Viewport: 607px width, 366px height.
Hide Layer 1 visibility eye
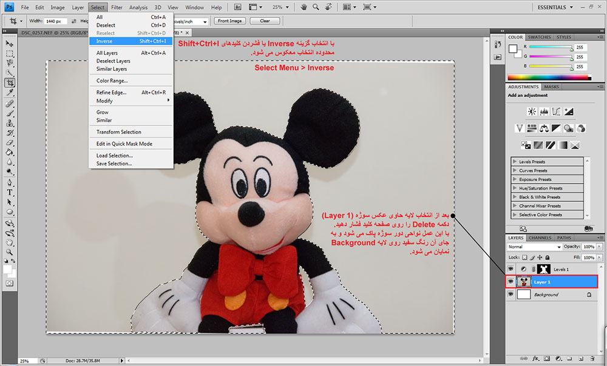[x=510, y=282]
